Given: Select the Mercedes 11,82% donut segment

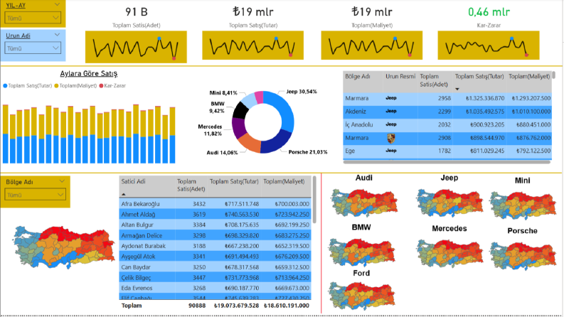Looking at the screenshot, I should tap(238, 128).
